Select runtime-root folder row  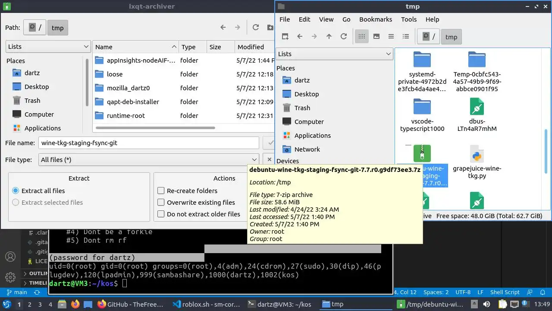(184, 116)
